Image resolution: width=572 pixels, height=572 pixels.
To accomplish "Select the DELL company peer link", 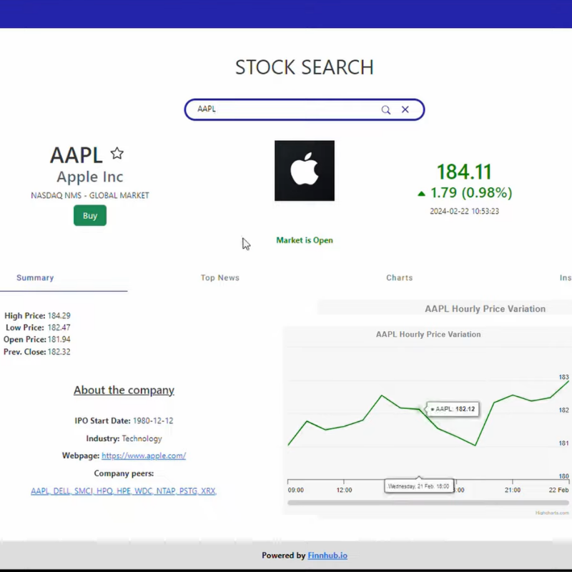I will pos(61,491).
